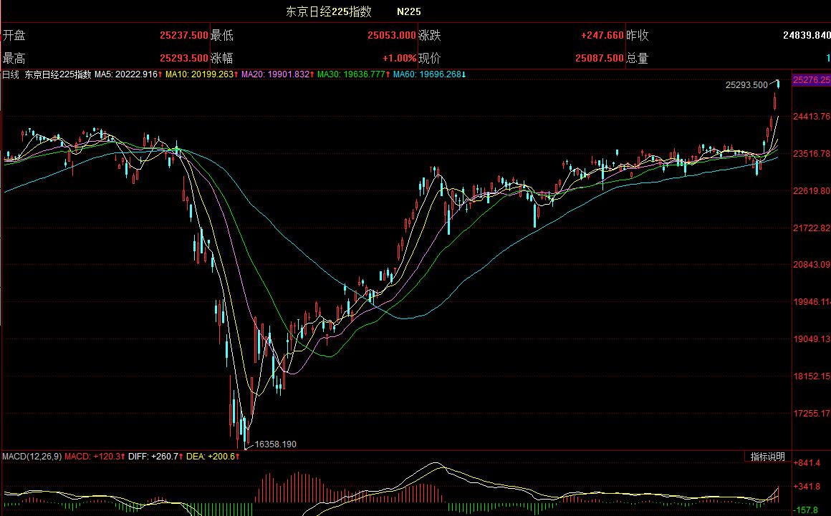Image resolution: width=831 pixels, height=516 pixels.
Task: Click the 昨收 label
Action: [638, 36]
